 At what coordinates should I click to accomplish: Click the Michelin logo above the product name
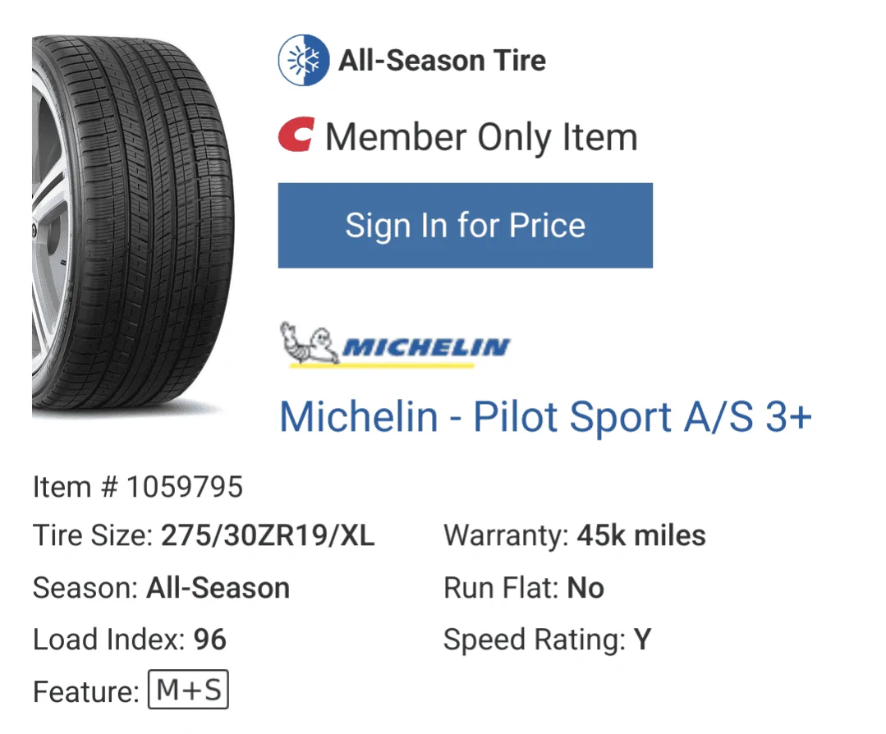[394, 343]
